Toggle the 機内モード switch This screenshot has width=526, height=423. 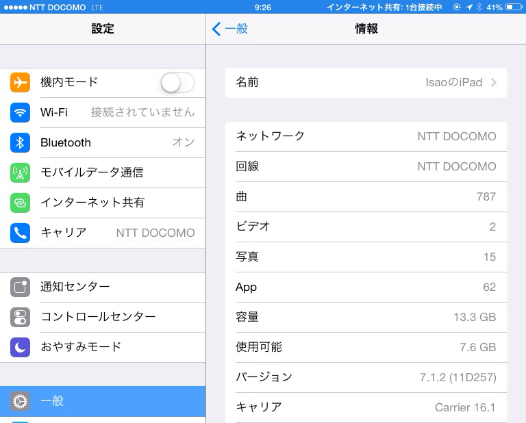[177, 82]
